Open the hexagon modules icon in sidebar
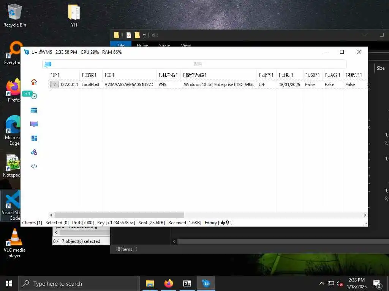 (x=34, y=152)
